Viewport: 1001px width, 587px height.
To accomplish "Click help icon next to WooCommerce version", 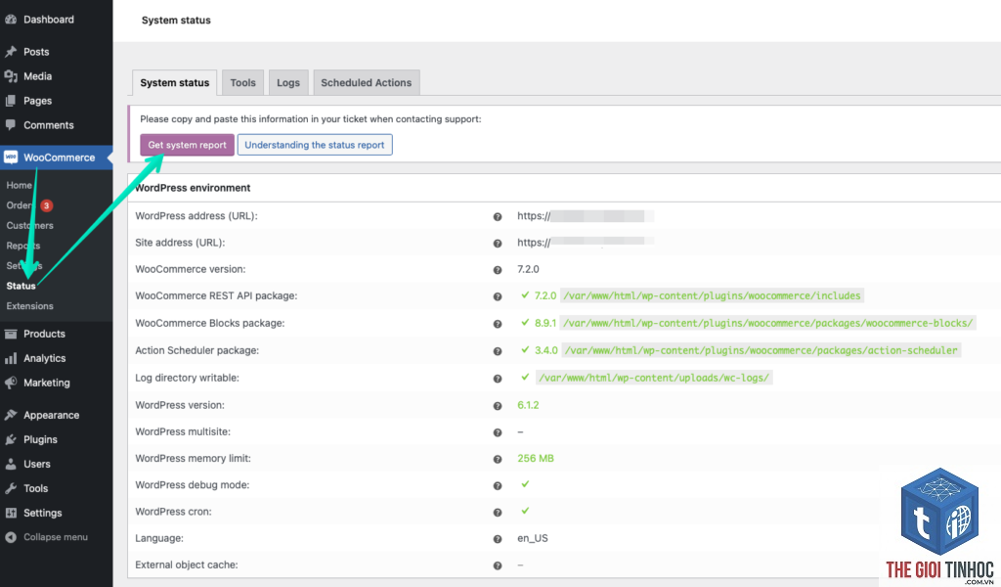I will coord(498,270).
